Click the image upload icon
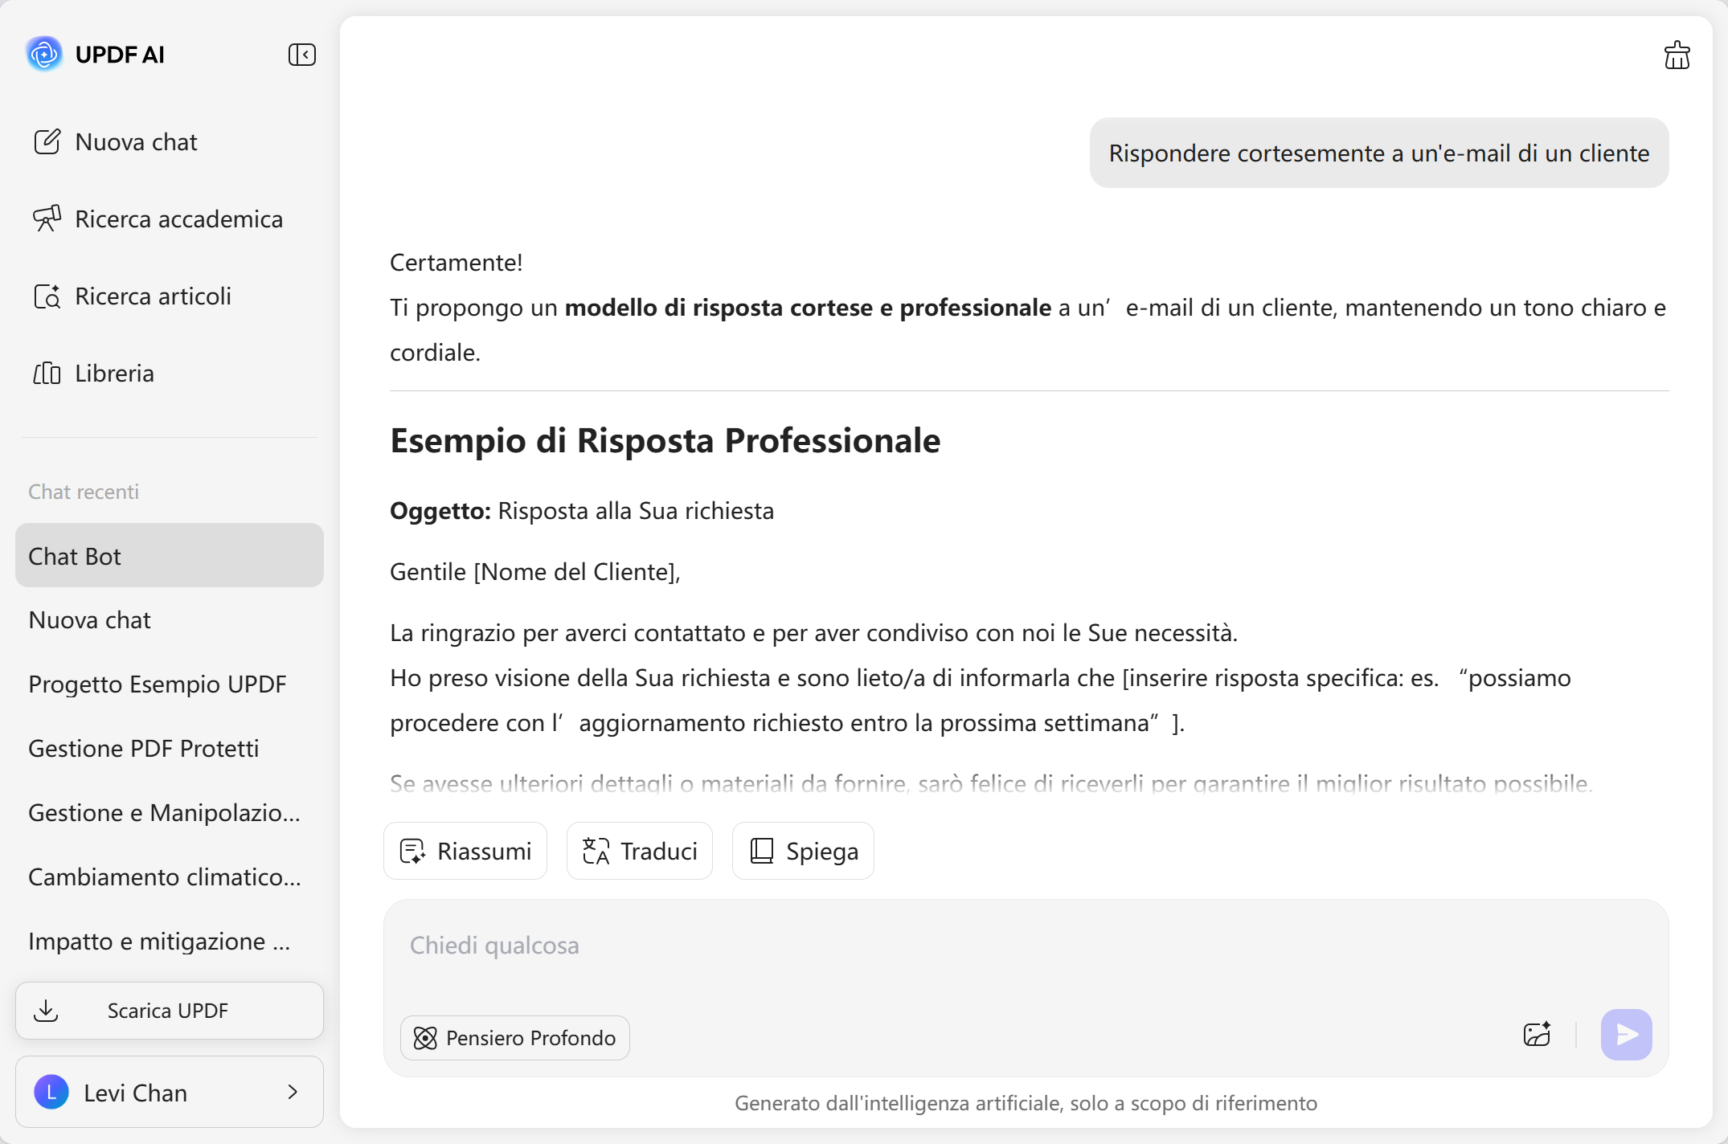The height and width of the screenshot is (1144, 1728). [1537, 1035]
